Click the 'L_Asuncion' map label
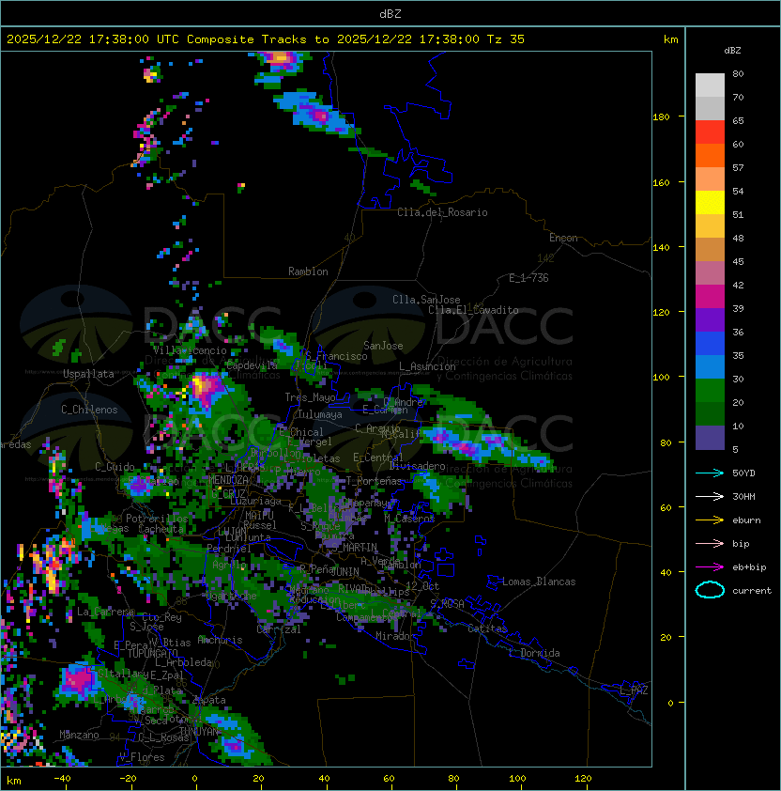Viewport: 781px width, 791px height. 427,366
